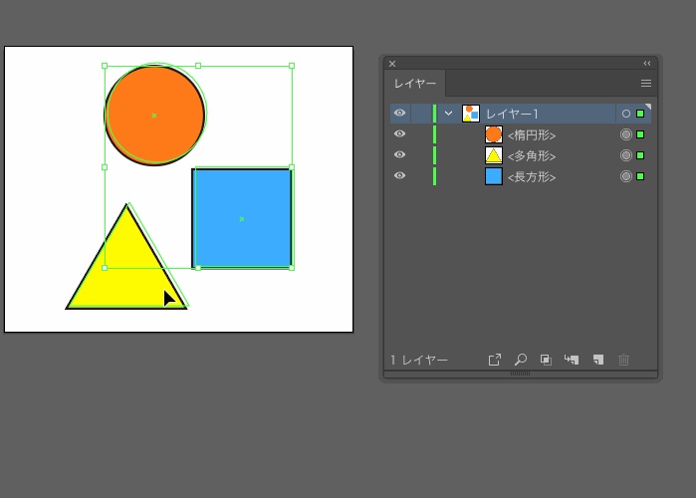This screenshot has height=498, width=696.
Task: Click the 多角形 target circle
Action: pyautogui.click(x=626, y=155)
